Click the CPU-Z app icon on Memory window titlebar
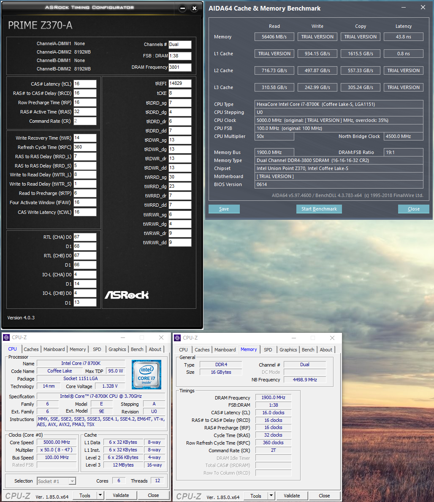434x502 pixels. pyautogui.click(x=177, y=337)
